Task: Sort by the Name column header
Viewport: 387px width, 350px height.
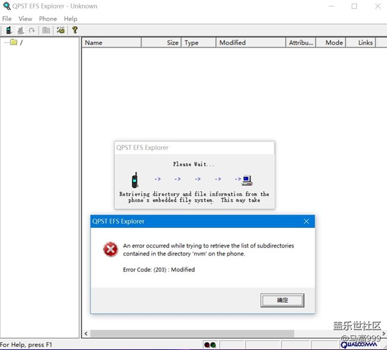Action: coord(111,43)
